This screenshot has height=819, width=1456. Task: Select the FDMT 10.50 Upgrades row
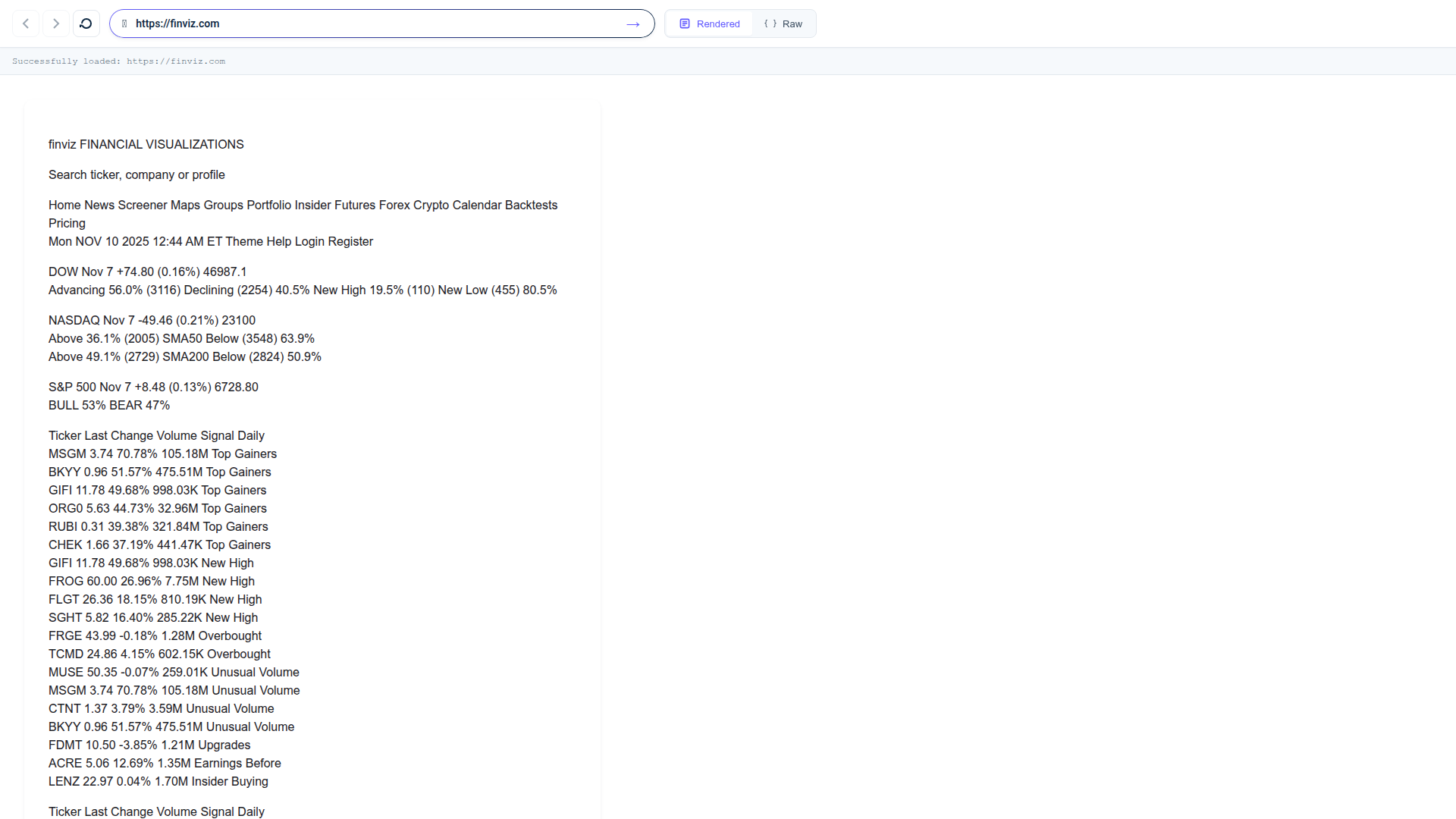click(x=149, y=745)
